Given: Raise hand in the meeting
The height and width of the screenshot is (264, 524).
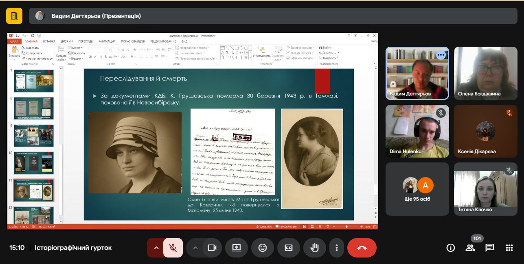Looking at the screenshot, I should (x=315, y=248).
